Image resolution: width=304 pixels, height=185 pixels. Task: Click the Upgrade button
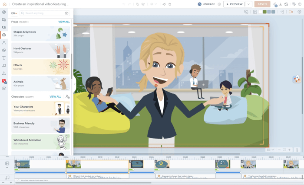206,4
